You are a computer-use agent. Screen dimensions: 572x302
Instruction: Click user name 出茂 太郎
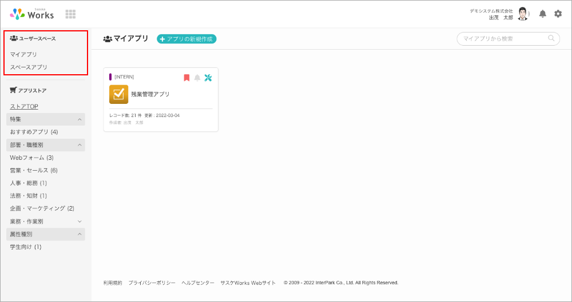[501, 18]
